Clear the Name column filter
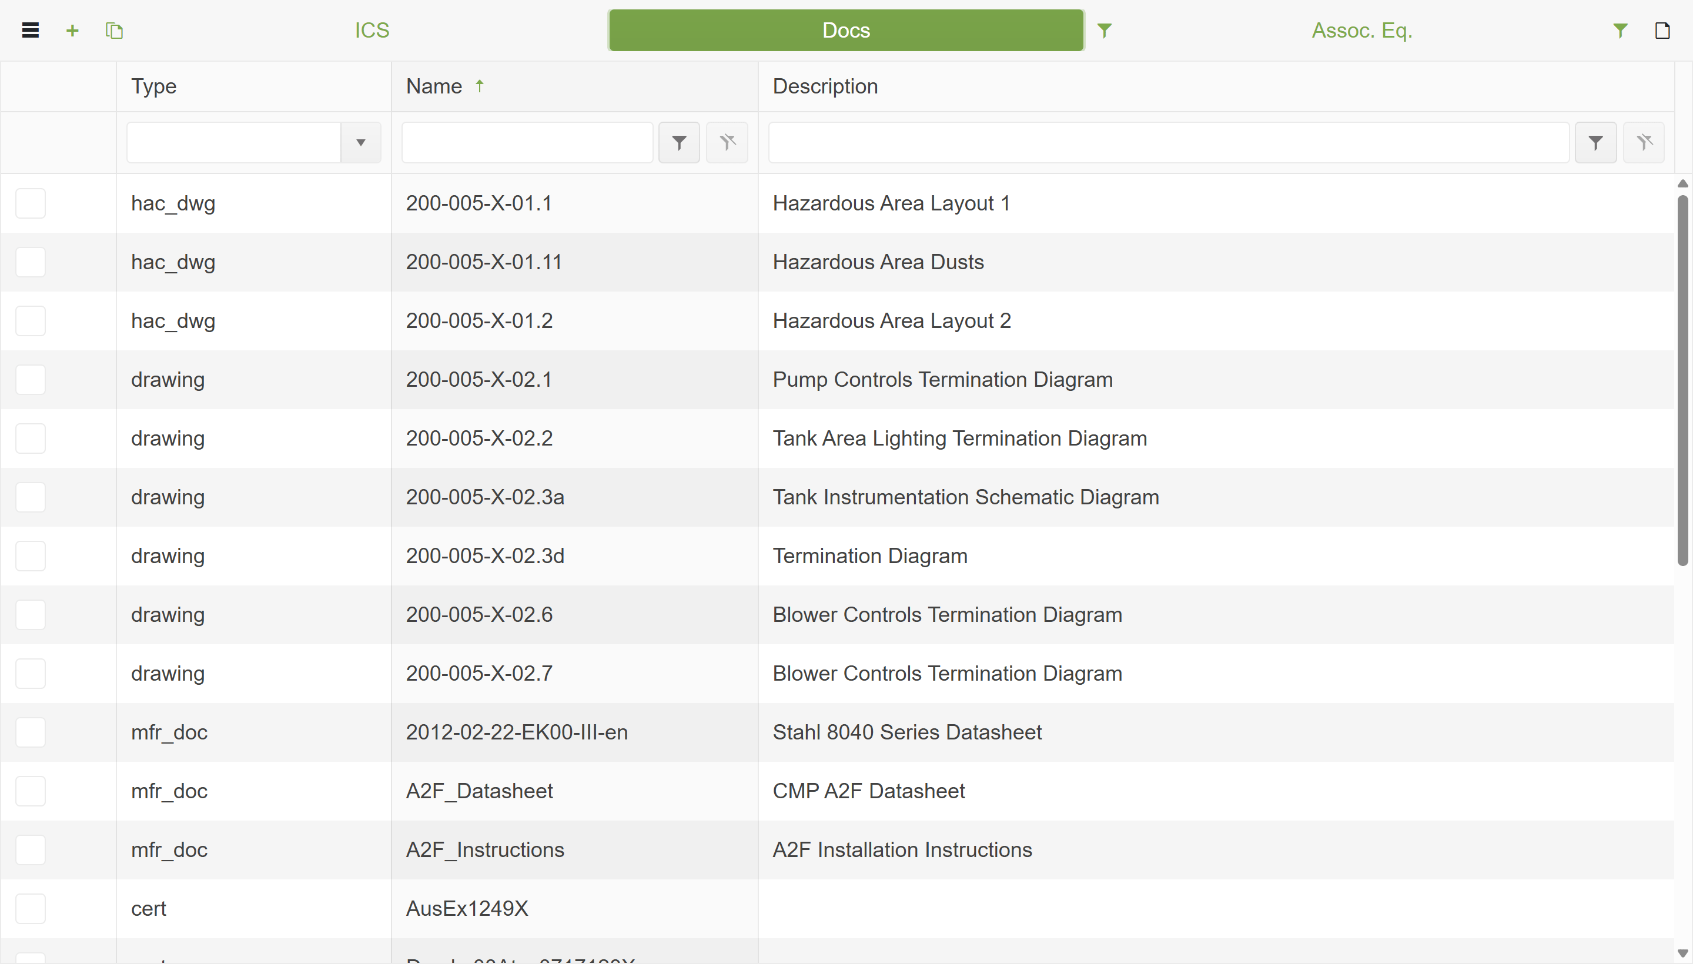Screen dimensions: 1693x964 [x=727, y=142]
